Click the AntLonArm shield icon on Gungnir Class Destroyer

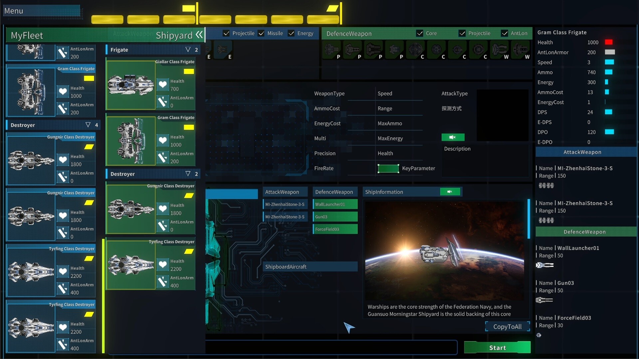click(x=63, y=177)
